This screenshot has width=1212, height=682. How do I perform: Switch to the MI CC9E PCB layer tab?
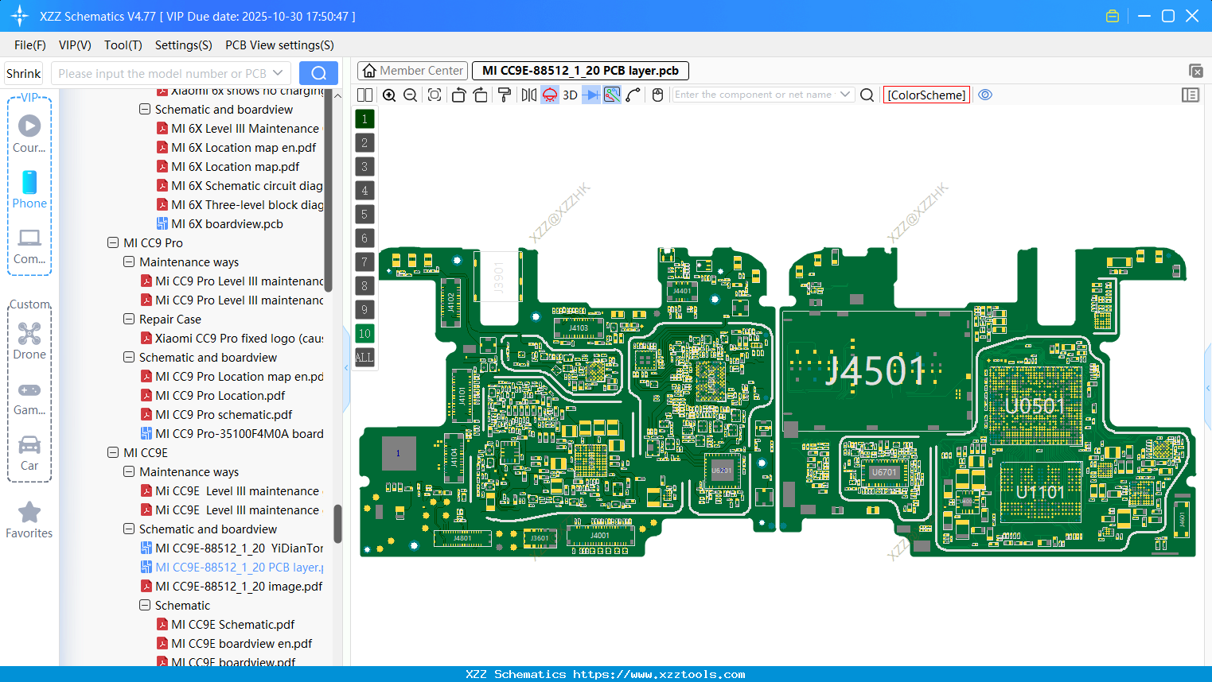click(579, 71)
